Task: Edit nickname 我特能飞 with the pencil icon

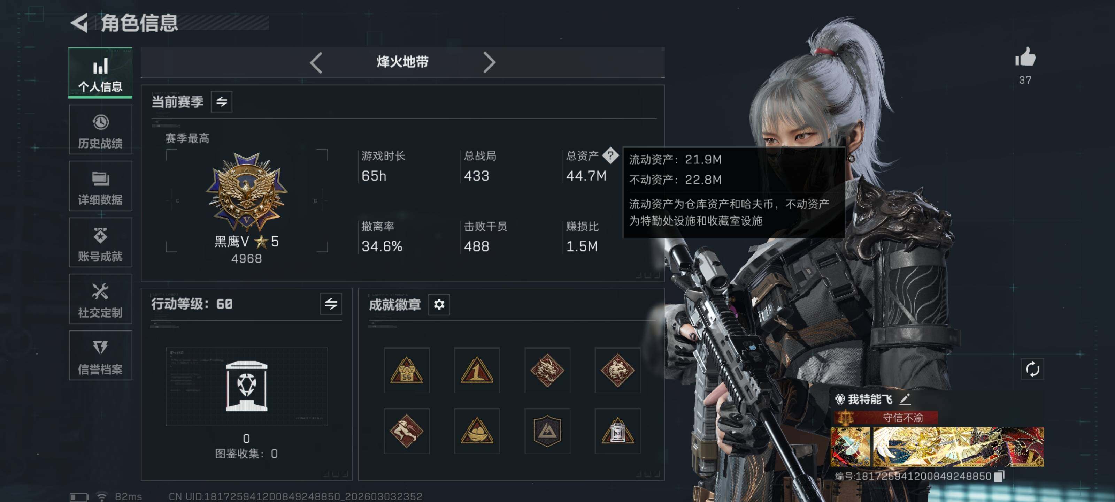Action: (905, 400)
